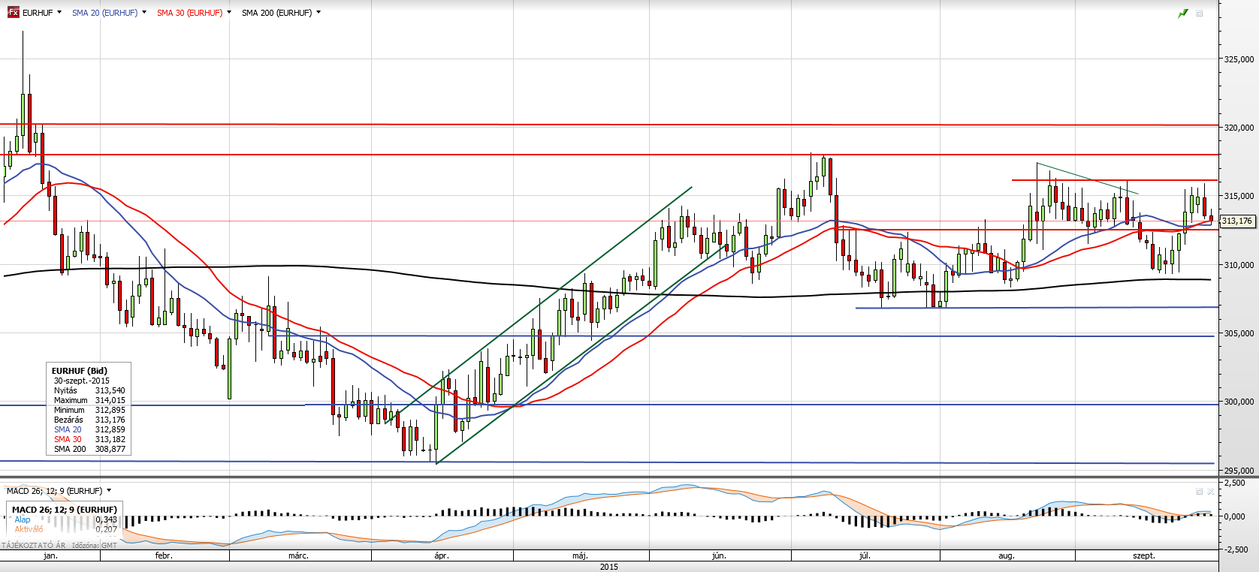Click EURHUF (Bid) title in data box
Viewport: 1259px width, 572px height.
80,371
